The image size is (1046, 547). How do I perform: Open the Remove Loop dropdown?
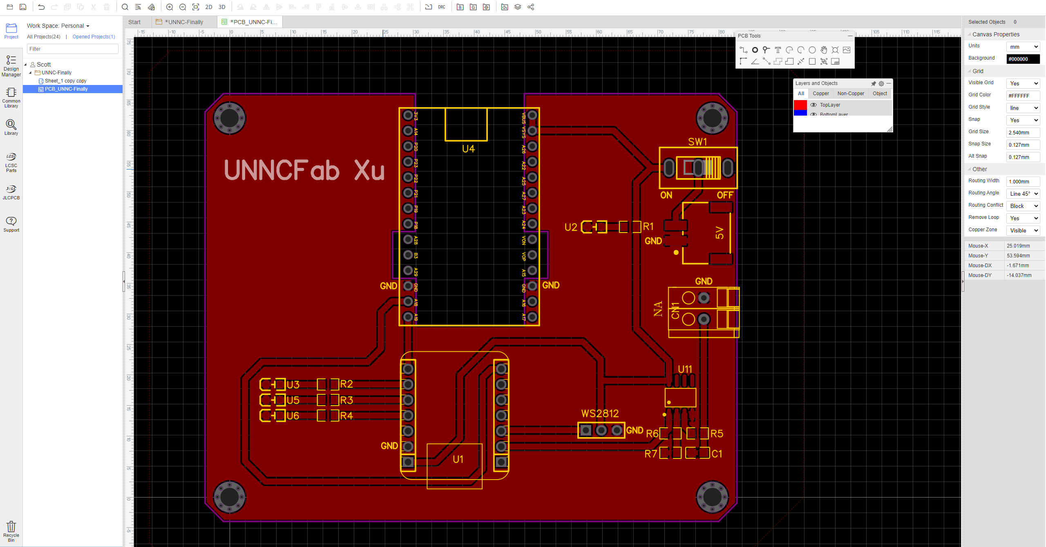[x=1023, y=218]
